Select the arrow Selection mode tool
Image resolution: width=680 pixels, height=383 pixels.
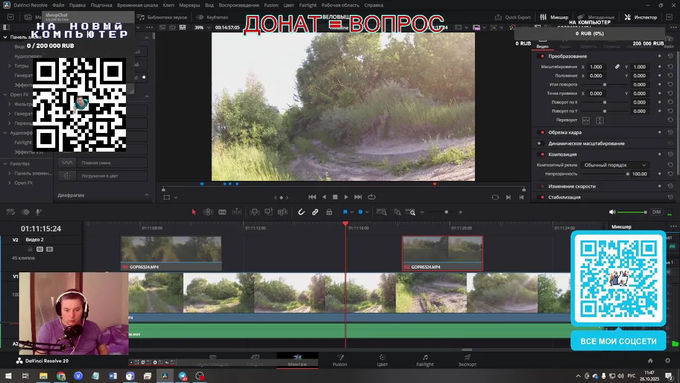(x=194, y=212)
